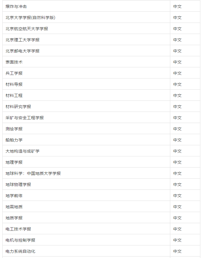Image resolution: width=203 pixels, height=258 pixels.
Task: Click 北京航空航天大学学报 journal name
Action: 27,29
